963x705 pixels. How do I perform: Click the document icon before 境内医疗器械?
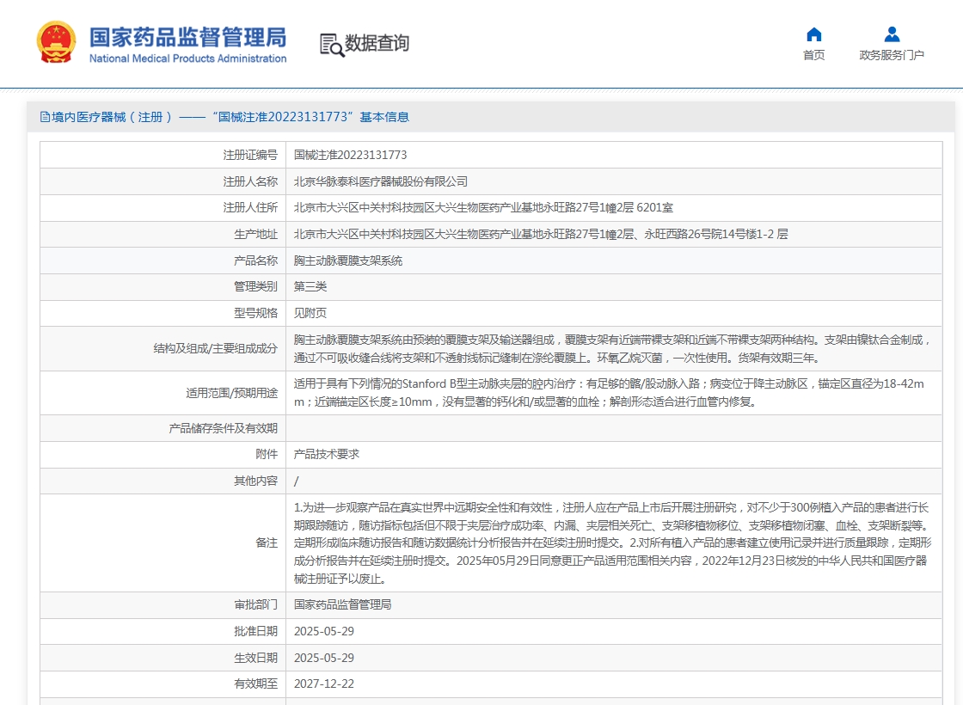coord(45,117)
